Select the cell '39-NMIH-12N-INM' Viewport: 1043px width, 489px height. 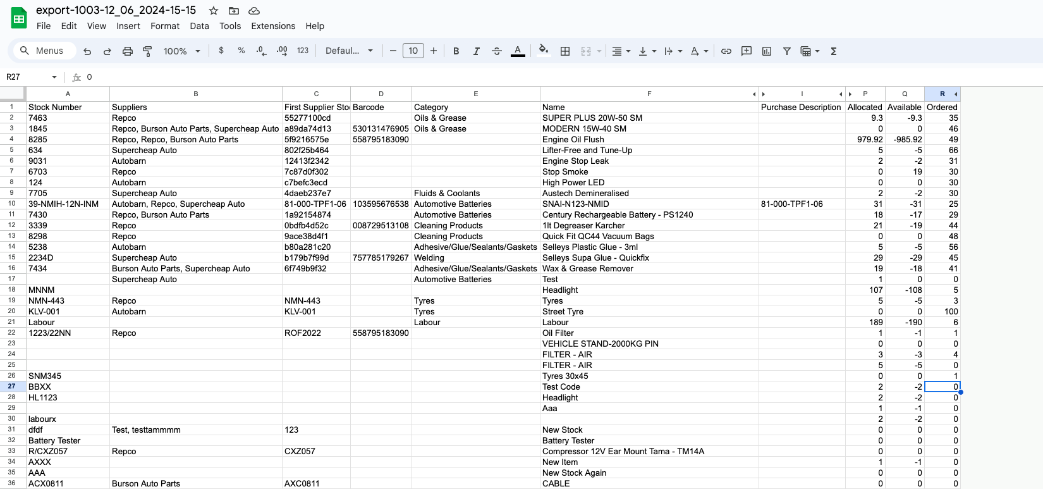[68, 204]
